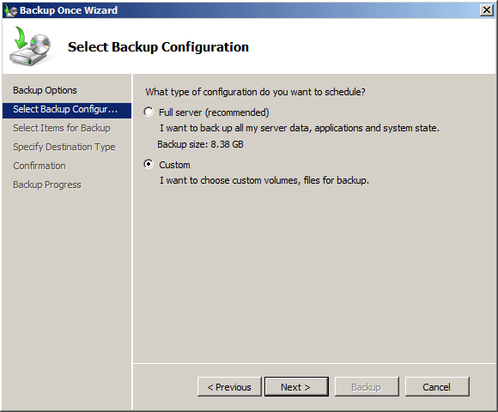Open the Confirmation step in sidebar
The height and width of the screenshot is (412, 498).
click(39, 166)
